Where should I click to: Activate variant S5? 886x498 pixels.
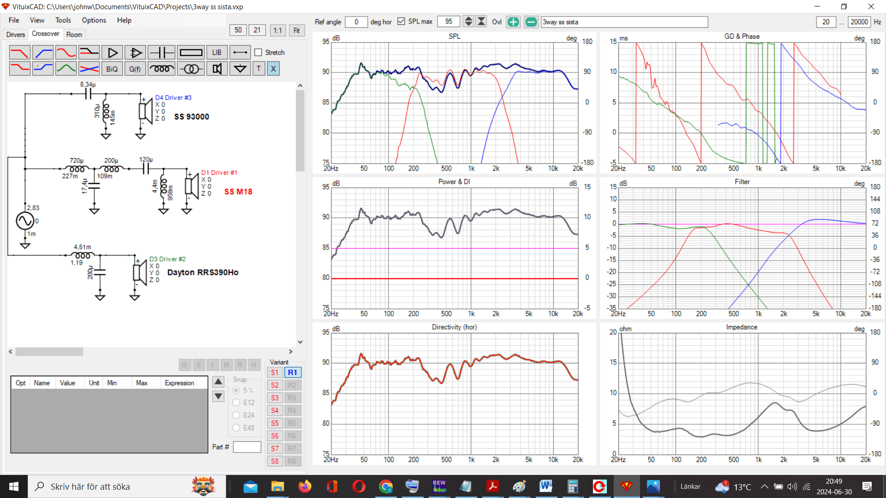point(275,423)
